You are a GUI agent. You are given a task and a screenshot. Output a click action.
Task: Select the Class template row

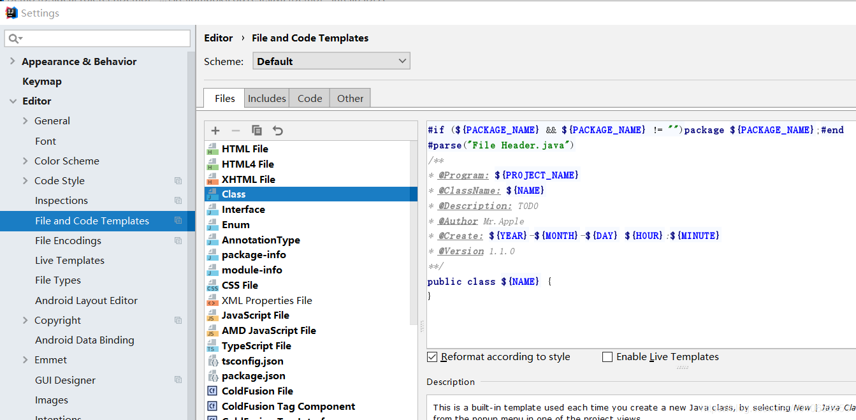click(x=311, y=194)
